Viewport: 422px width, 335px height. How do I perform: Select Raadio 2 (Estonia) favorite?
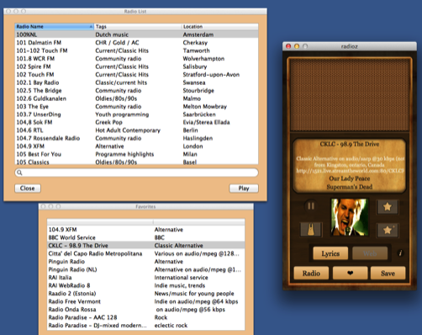coord(145,294)
